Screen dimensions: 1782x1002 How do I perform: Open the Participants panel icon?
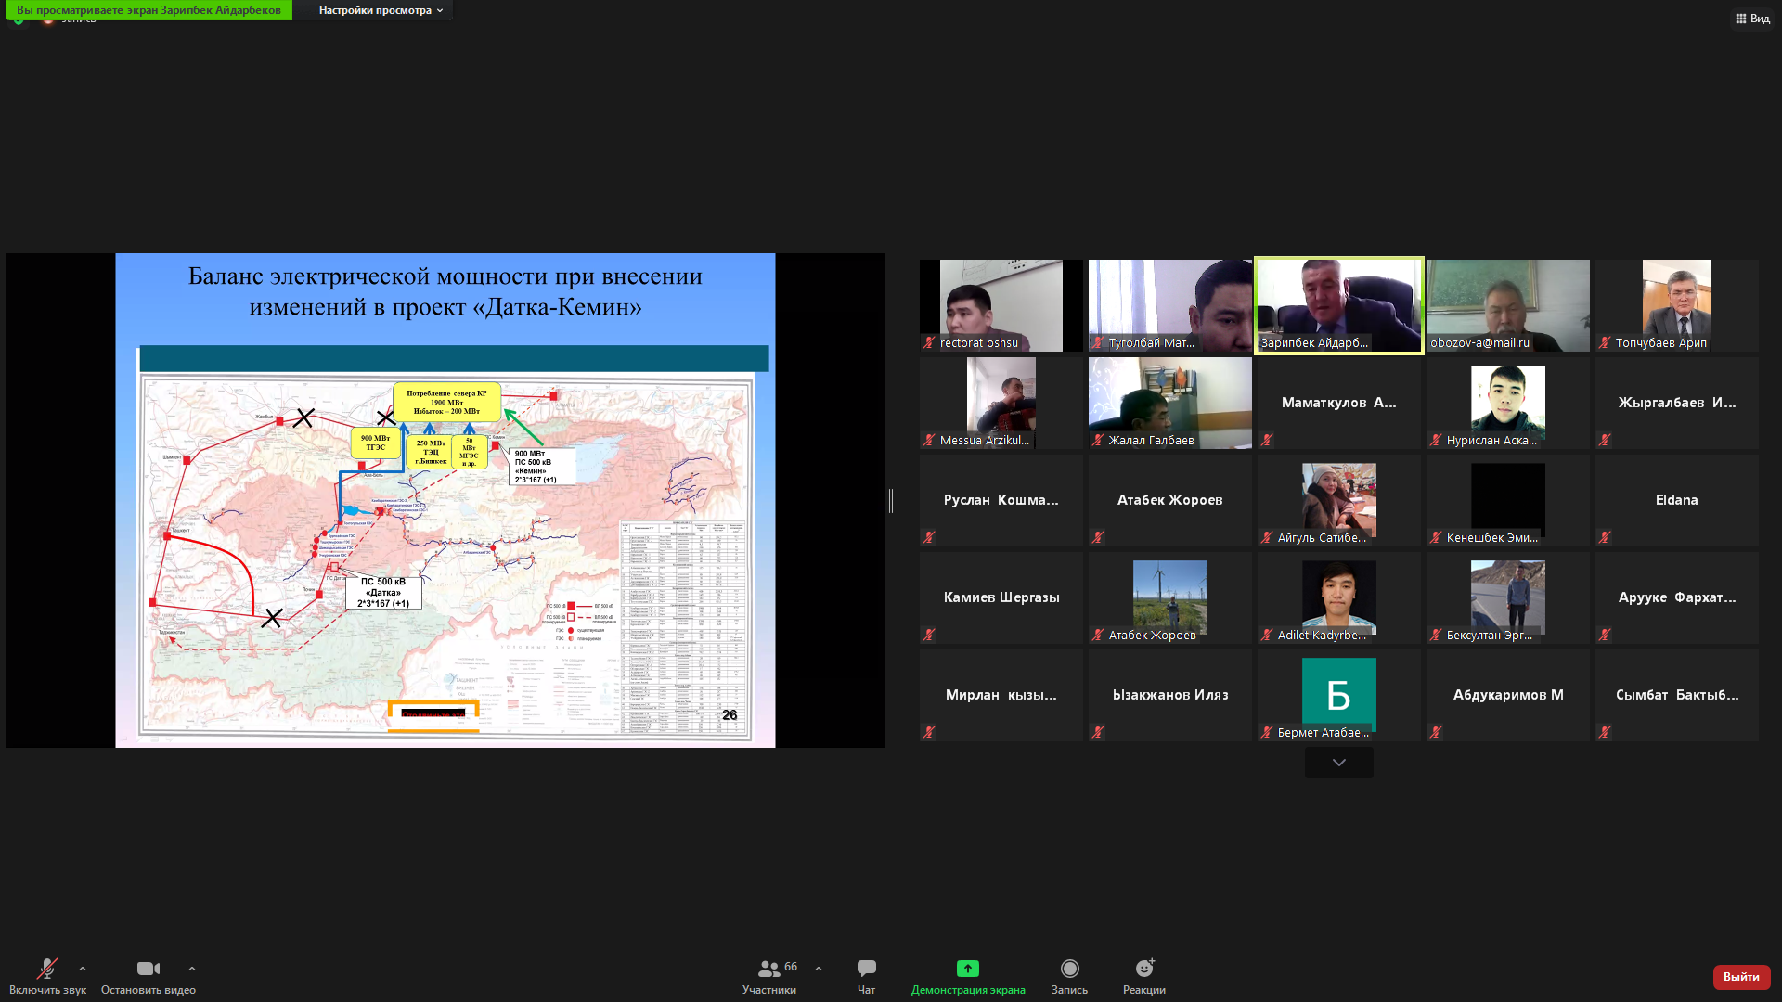(768, 969)
